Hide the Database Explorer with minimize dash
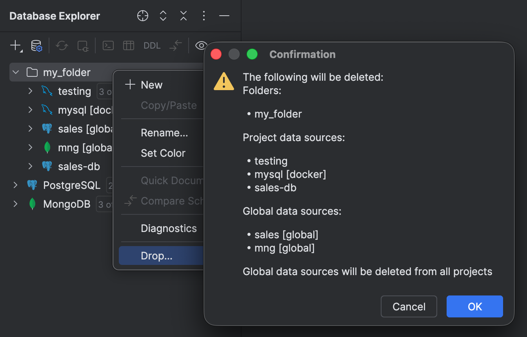The width and height of the screenshot is (527, 337). coord(224,16)
